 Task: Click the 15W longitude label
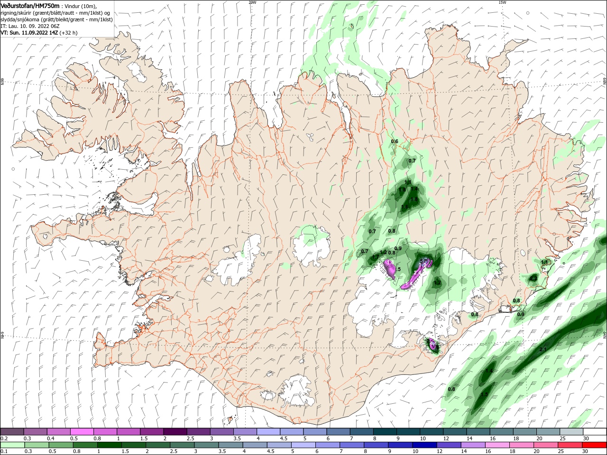[502, 2]
